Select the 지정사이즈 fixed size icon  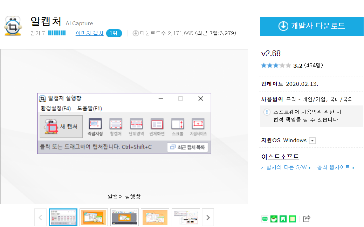(x=198, y=127)
